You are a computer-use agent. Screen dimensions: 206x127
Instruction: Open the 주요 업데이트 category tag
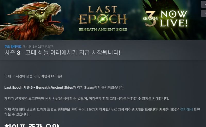pos(13,47)
